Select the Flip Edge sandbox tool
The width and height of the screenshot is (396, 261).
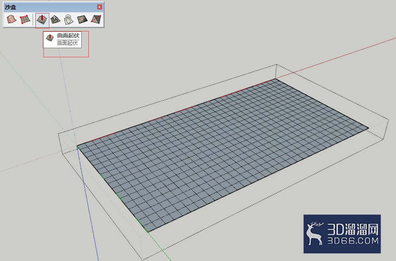96,19
